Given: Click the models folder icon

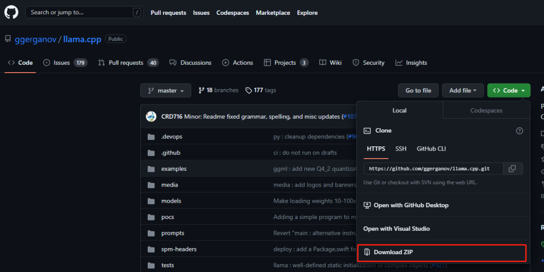Looking at the screenshot, I should [151, 201].
